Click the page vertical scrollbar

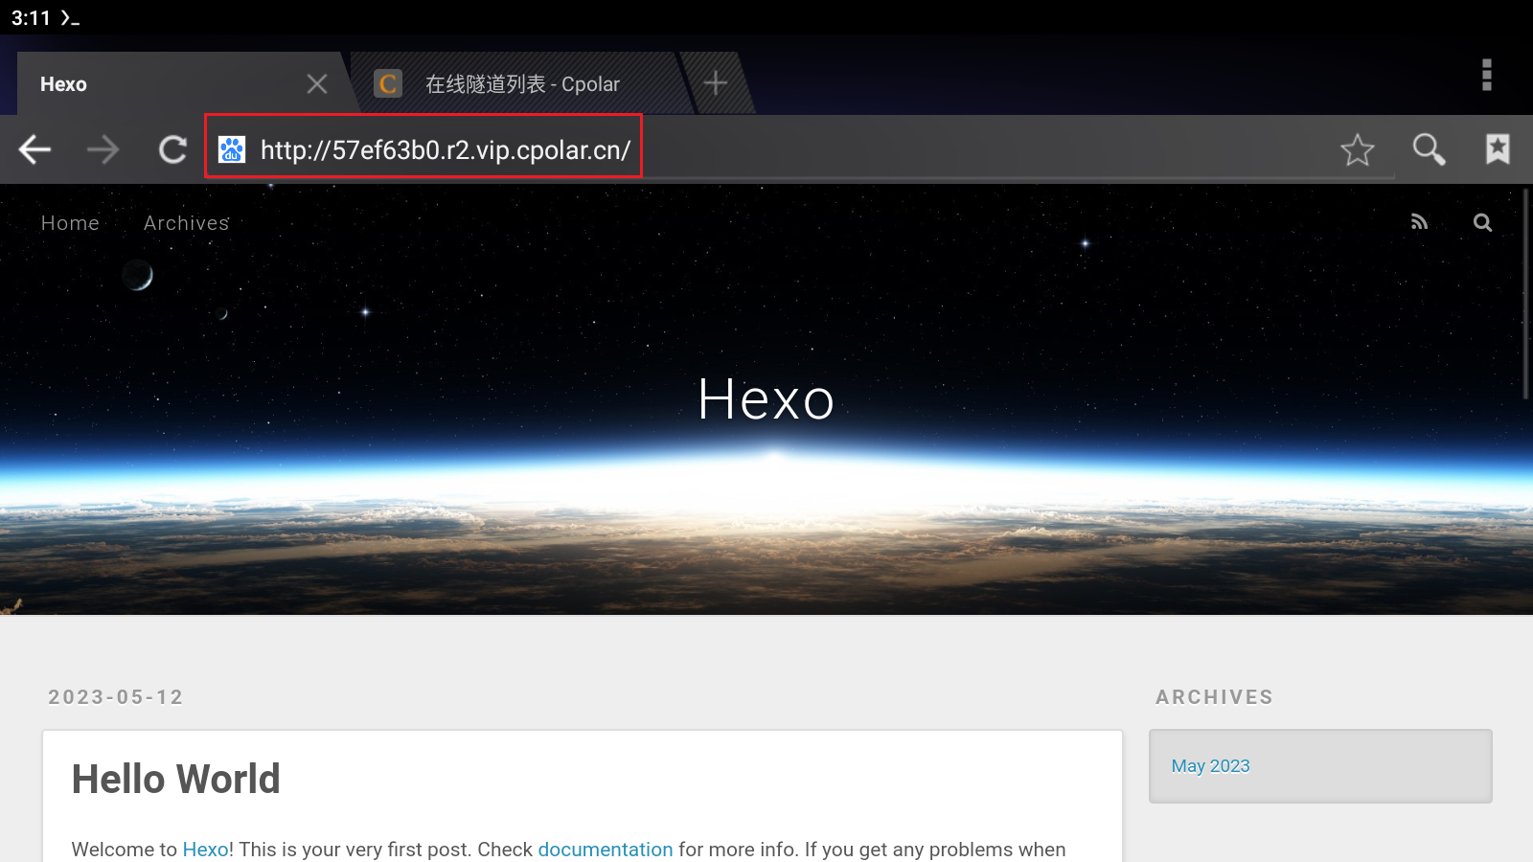(x=1526, y=294)
